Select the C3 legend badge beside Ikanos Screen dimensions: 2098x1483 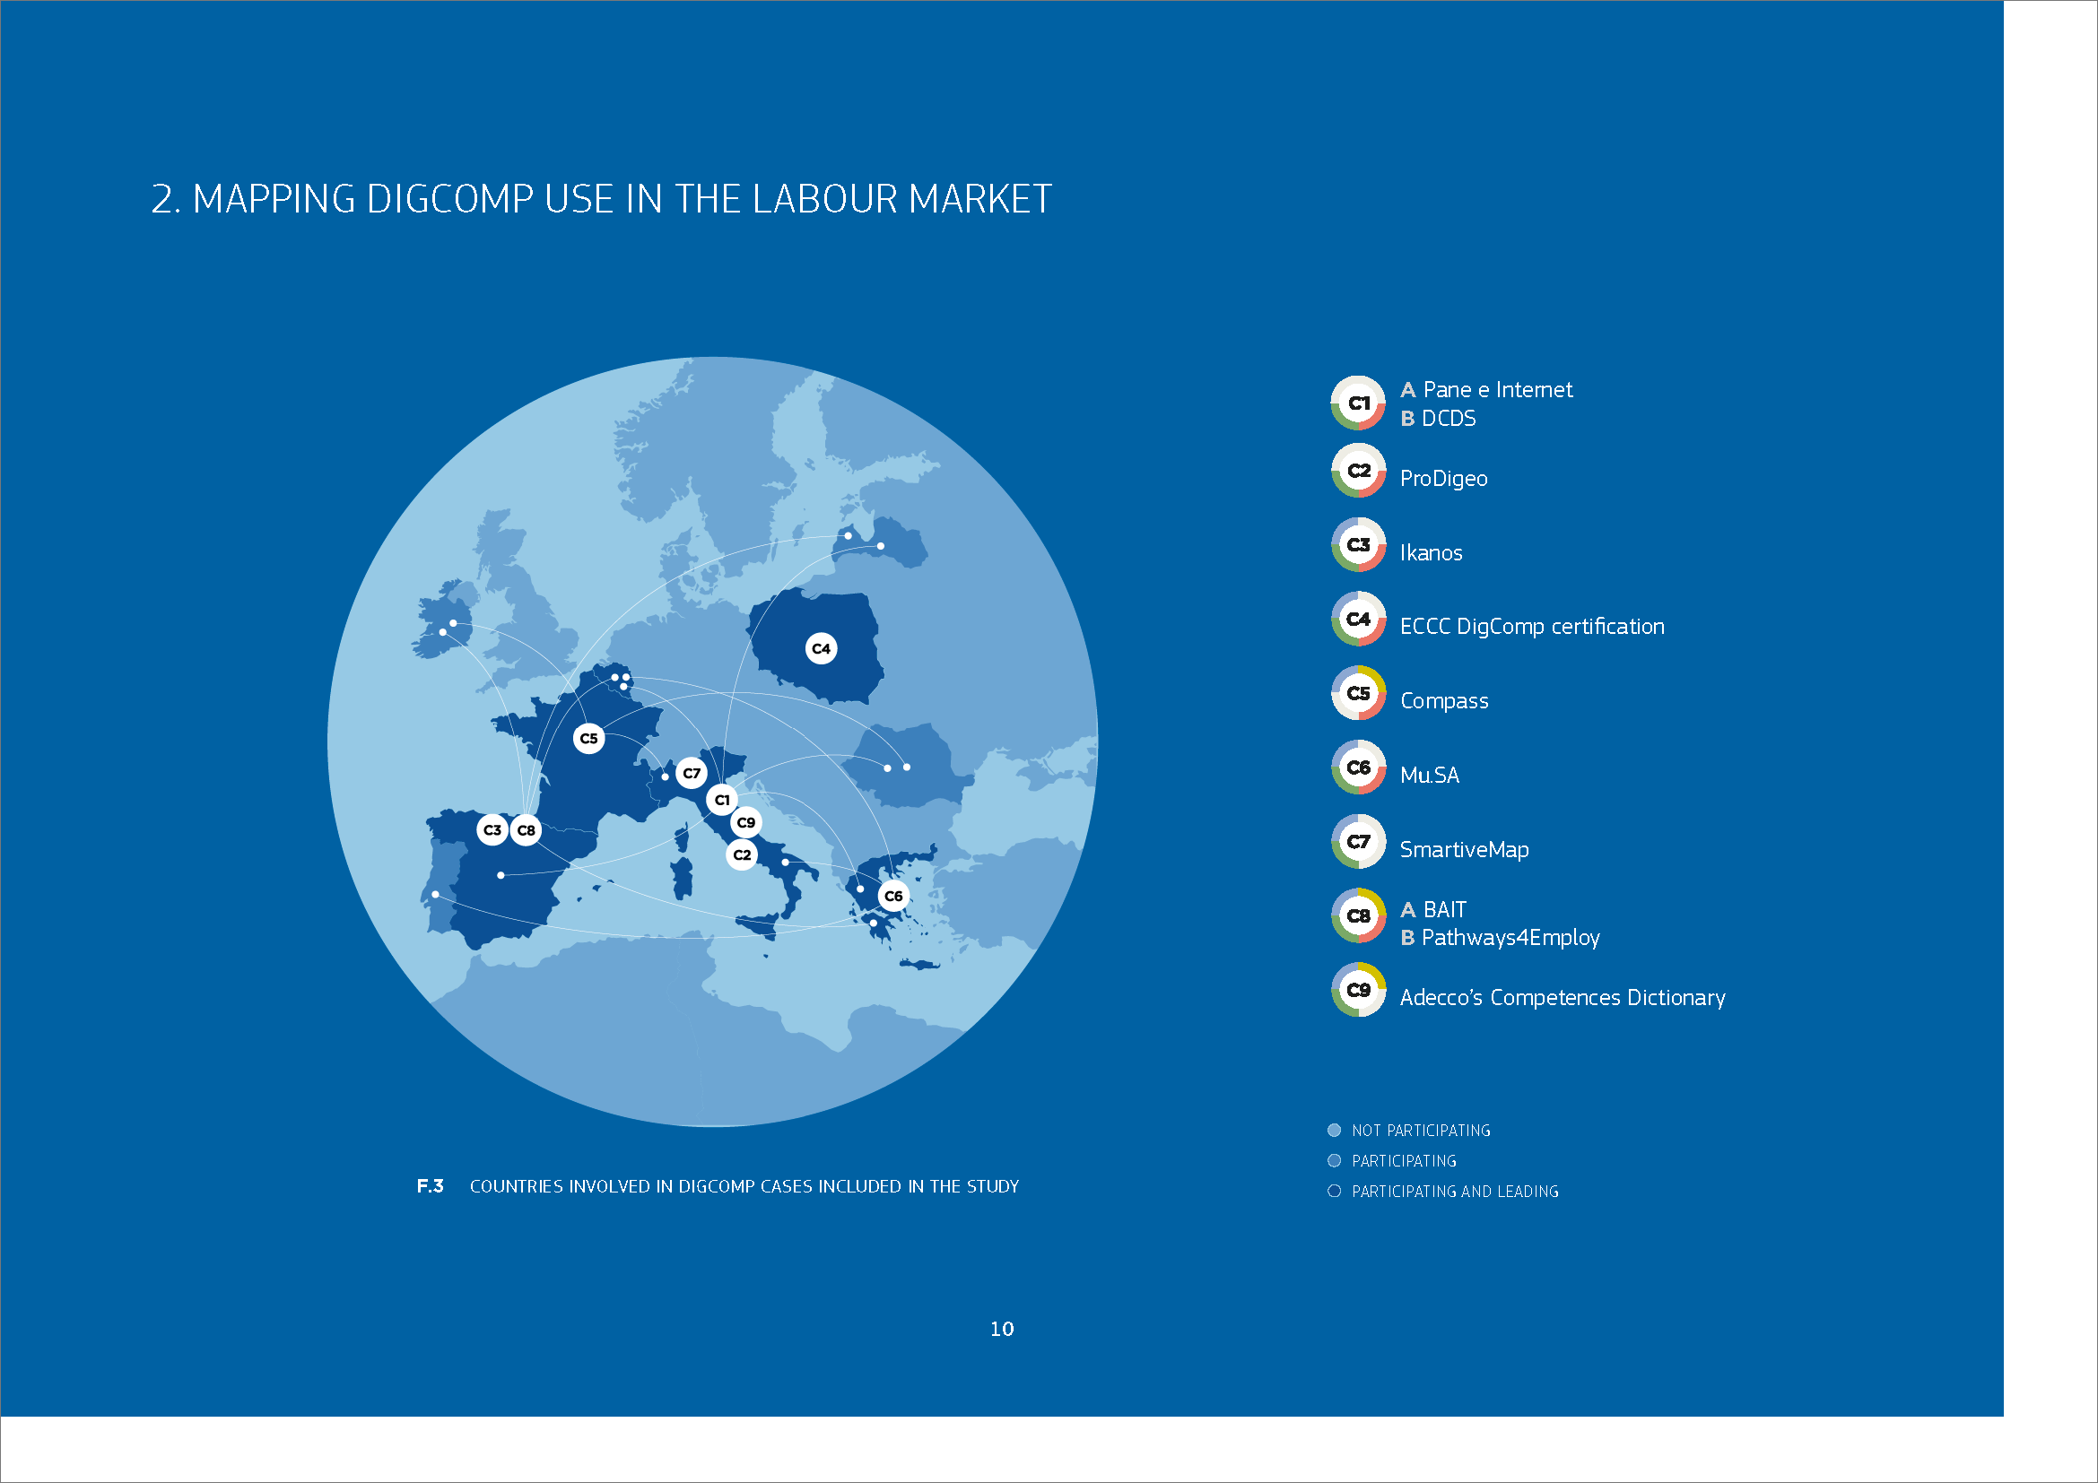click(1359, 545)
